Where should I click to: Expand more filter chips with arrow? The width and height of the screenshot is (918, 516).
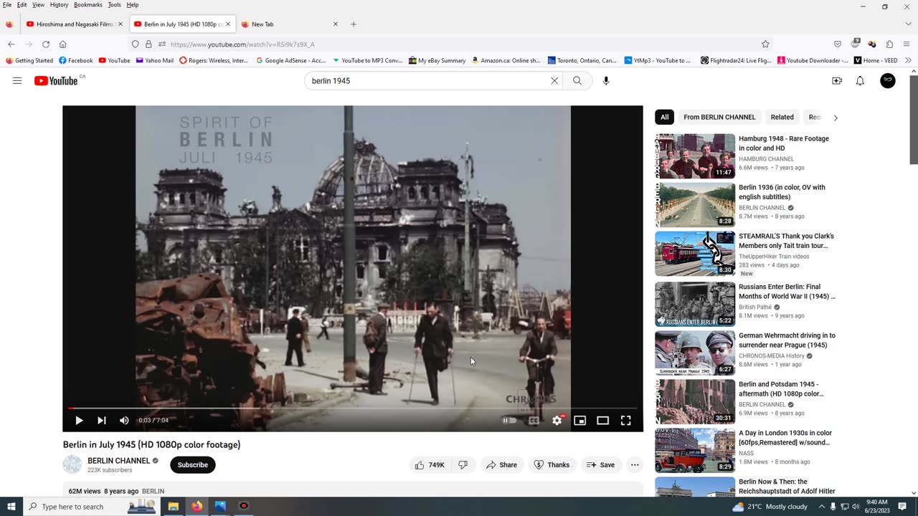[x=836, y=118]
